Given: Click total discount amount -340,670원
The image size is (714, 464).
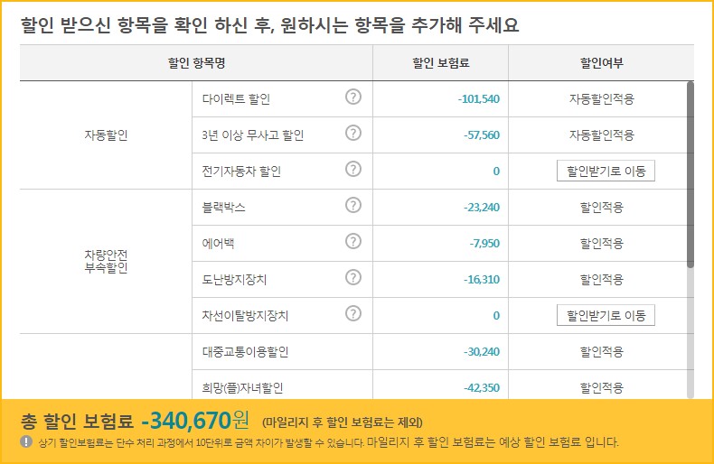Looking at the screenshot, I should pyautogui.click(x=195, y=421).
